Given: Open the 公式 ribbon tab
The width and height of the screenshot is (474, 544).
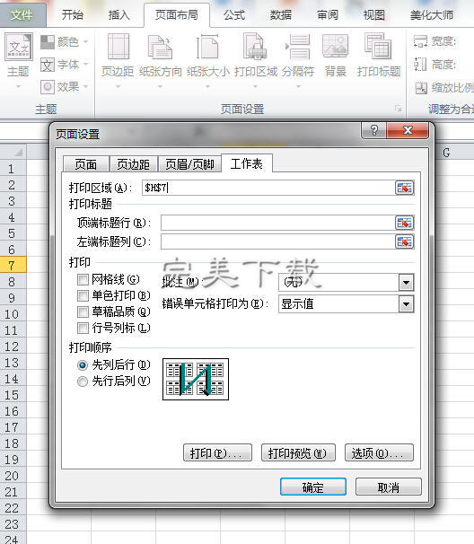Looking at the screenshot, I should coord(234,15).
